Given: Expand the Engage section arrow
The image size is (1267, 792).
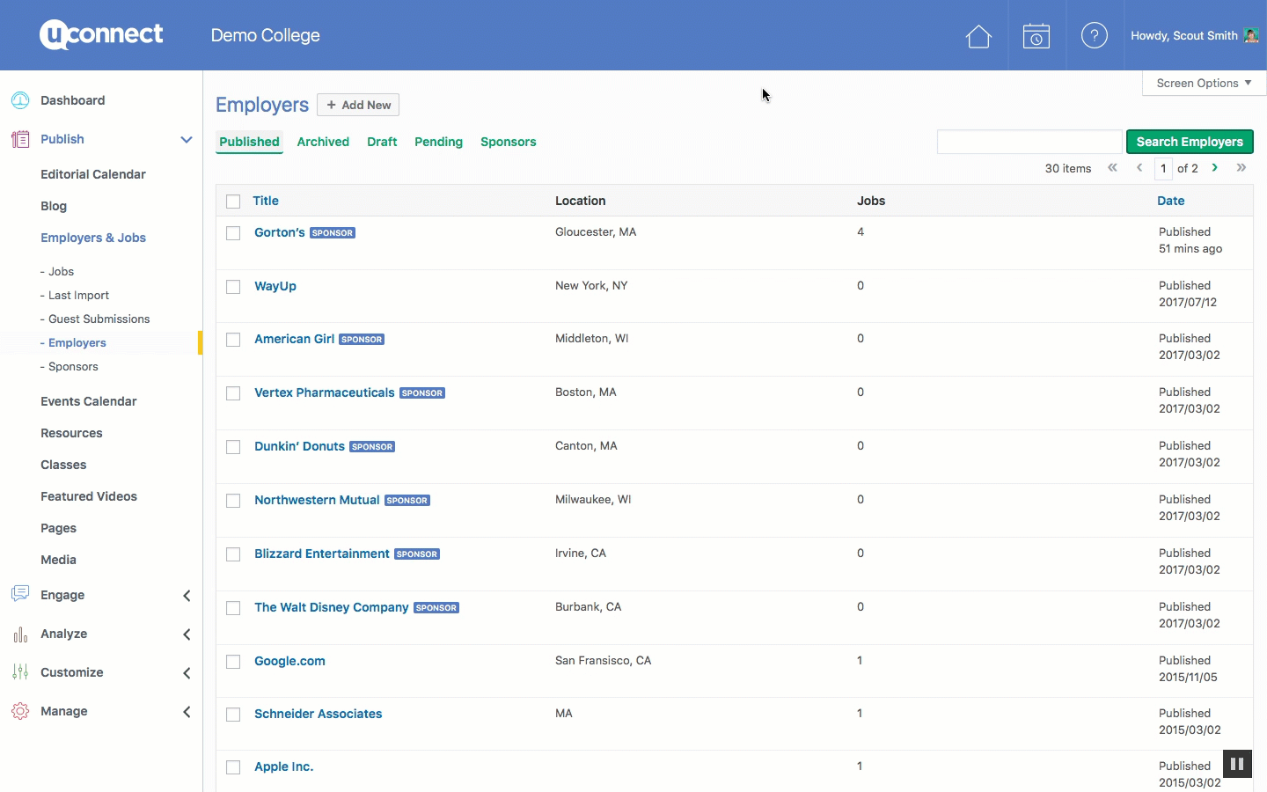Looking at the screenshot, I should point(187,596).
